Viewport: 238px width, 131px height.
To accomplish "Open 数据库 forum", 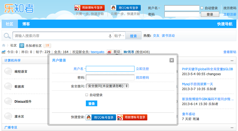I will pyautogui.click(x=19, y=87).
